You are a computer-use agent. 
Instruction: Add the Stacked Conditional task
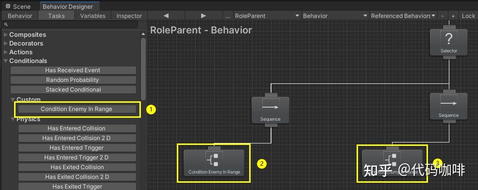click(73, 90)
